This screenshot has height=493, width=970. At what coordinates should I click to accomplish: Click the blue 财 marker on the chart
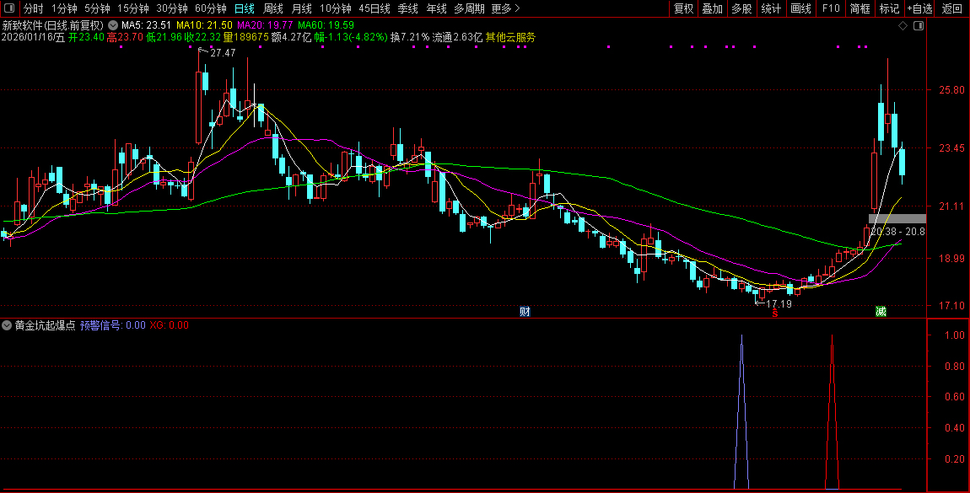pyautogui.click(x=525, y=312)
